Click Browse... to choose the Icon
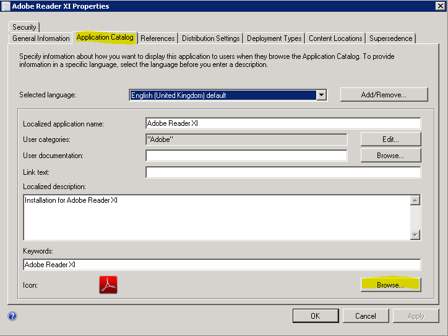448x336 pixels. [391, 285]
